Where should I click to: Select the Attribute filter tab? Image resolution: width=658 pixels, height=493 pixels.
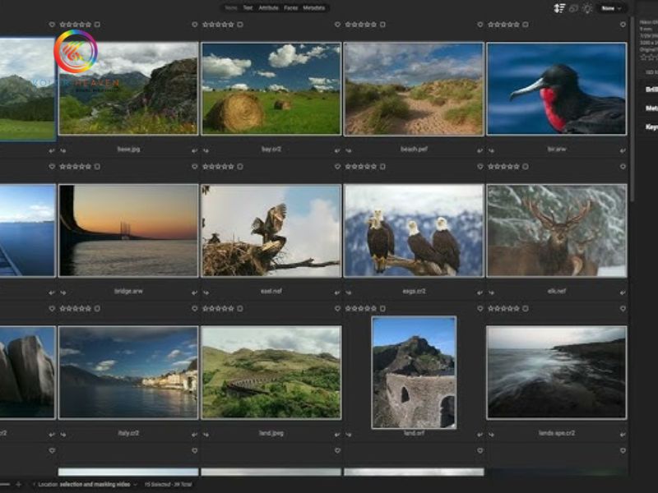click(x=269, y=8)
